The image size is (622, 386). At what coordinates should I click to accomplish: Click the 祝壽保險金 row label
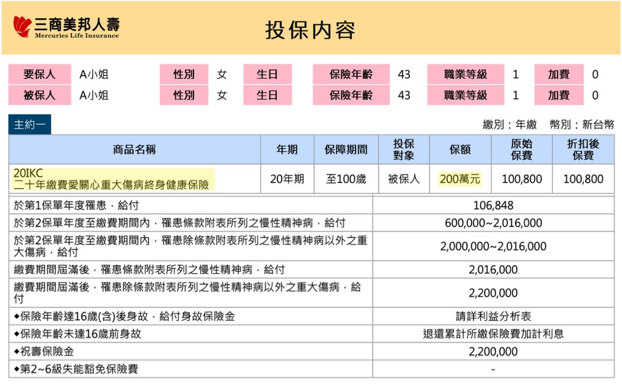(x=44, y=351)
